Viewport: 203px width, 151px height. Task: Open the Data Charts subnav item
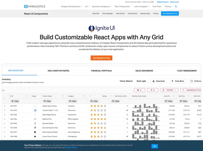point(120,14)
